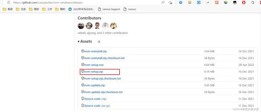This screenshot has width=261, height=112.
Task: Click the first contributor avatar
Action: click(81, 26)
